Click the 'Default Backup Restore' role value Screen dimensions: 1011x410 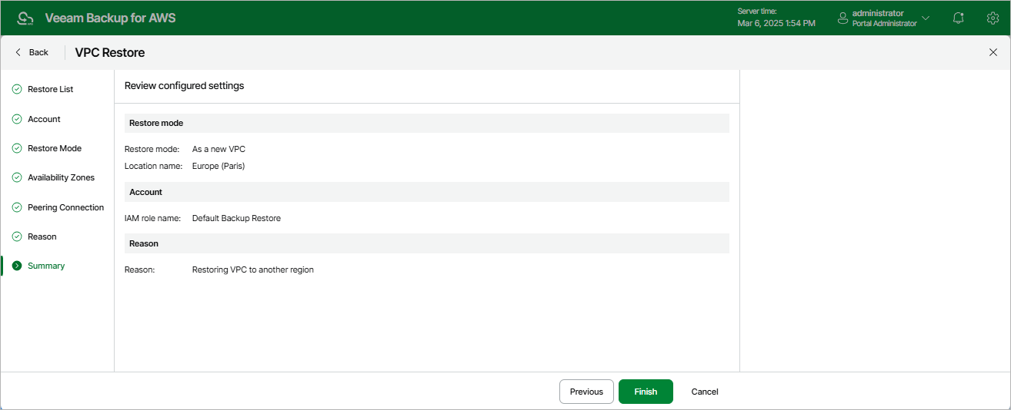[236, 218]
